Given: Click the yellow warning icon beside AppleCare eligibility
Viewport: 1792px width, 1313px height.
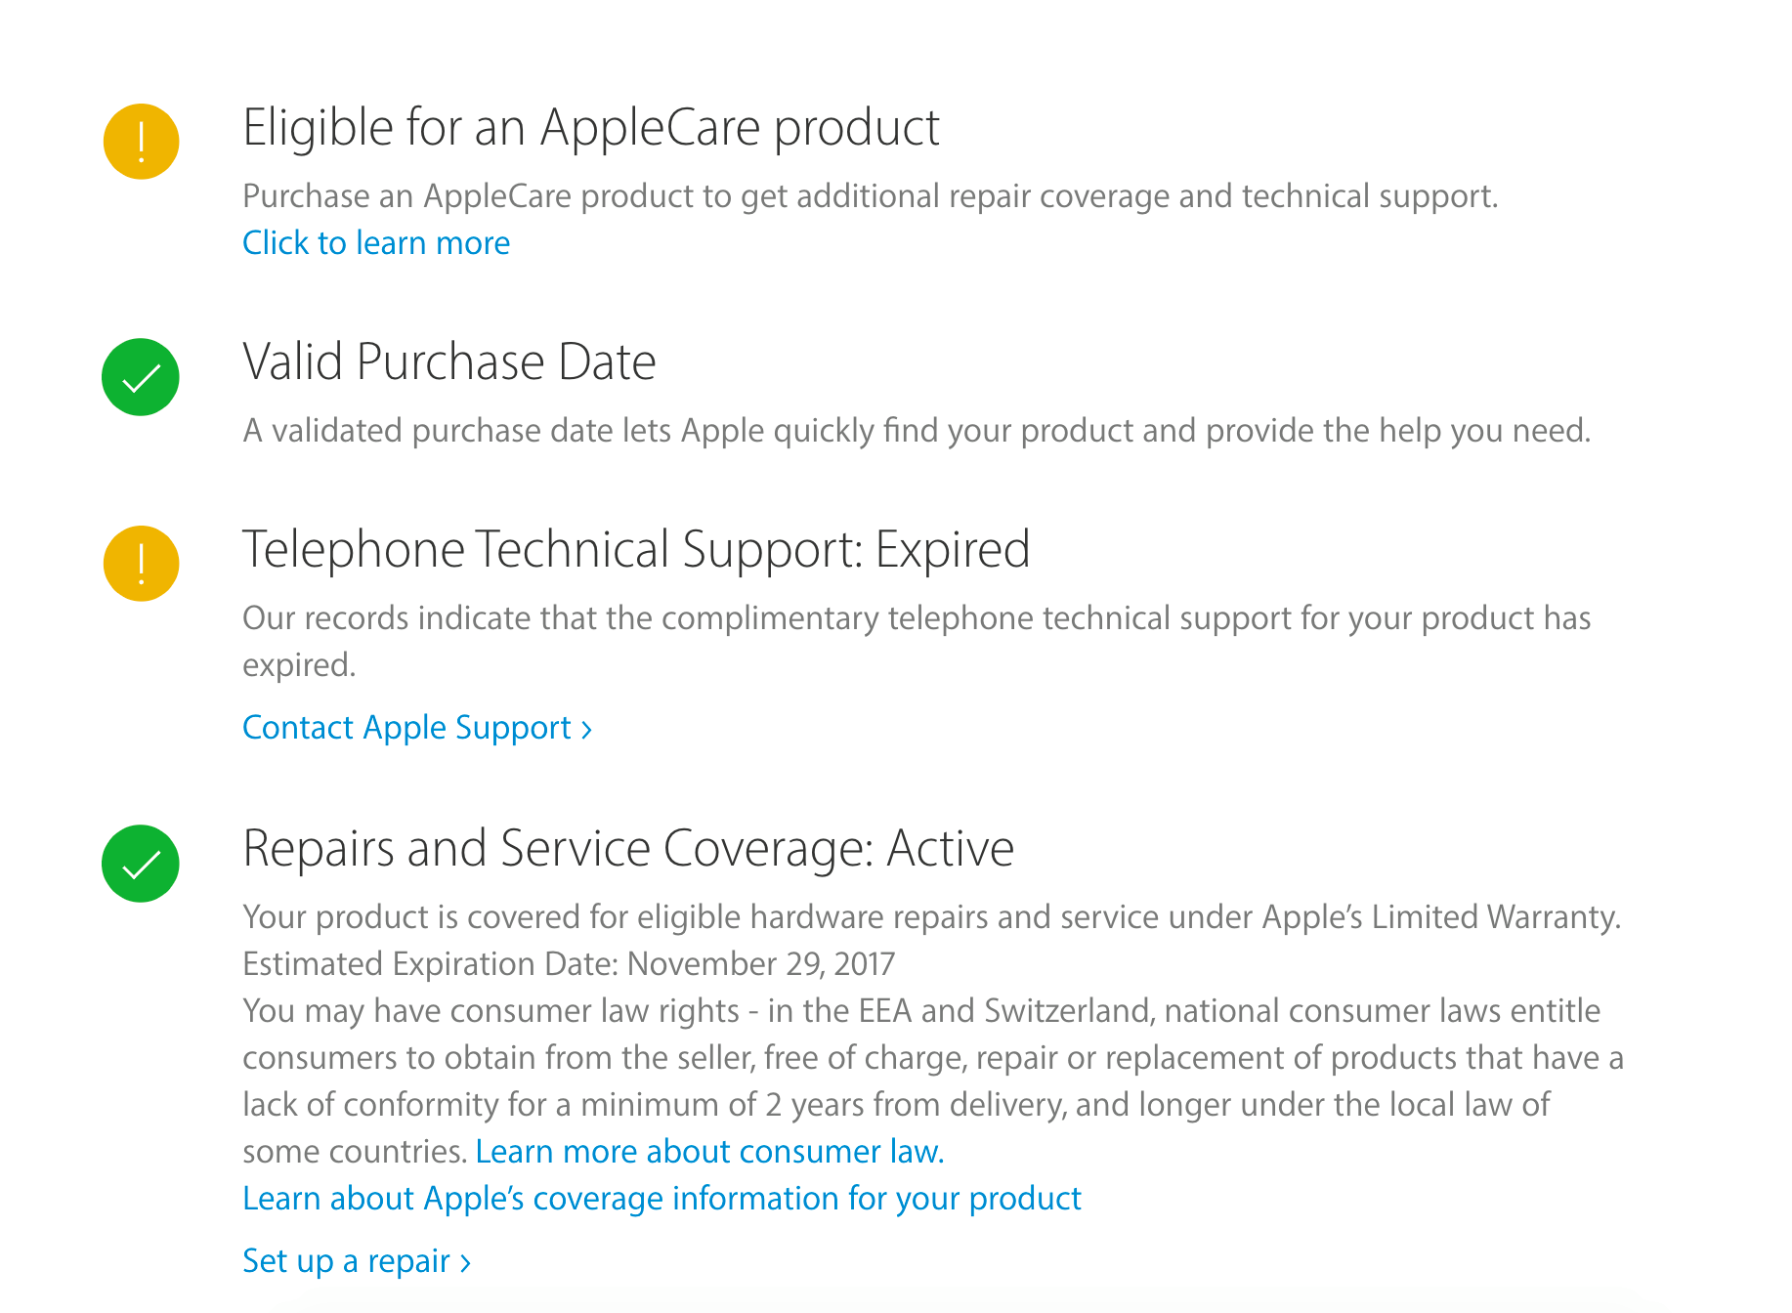Looking at the screenshot, I should pos(142,142).
